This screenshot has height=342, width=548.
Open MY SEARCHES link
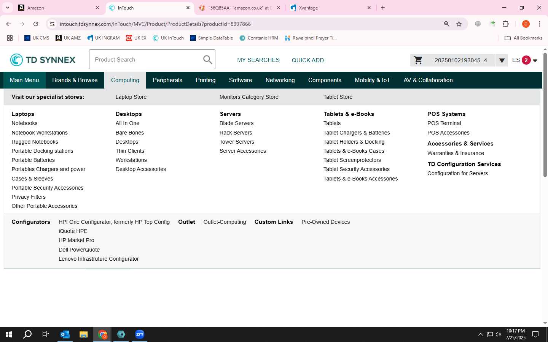(x=258, y=60)
